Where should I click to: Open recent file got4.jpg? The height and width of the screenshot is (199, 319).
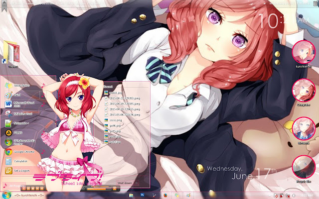[113, 137]
